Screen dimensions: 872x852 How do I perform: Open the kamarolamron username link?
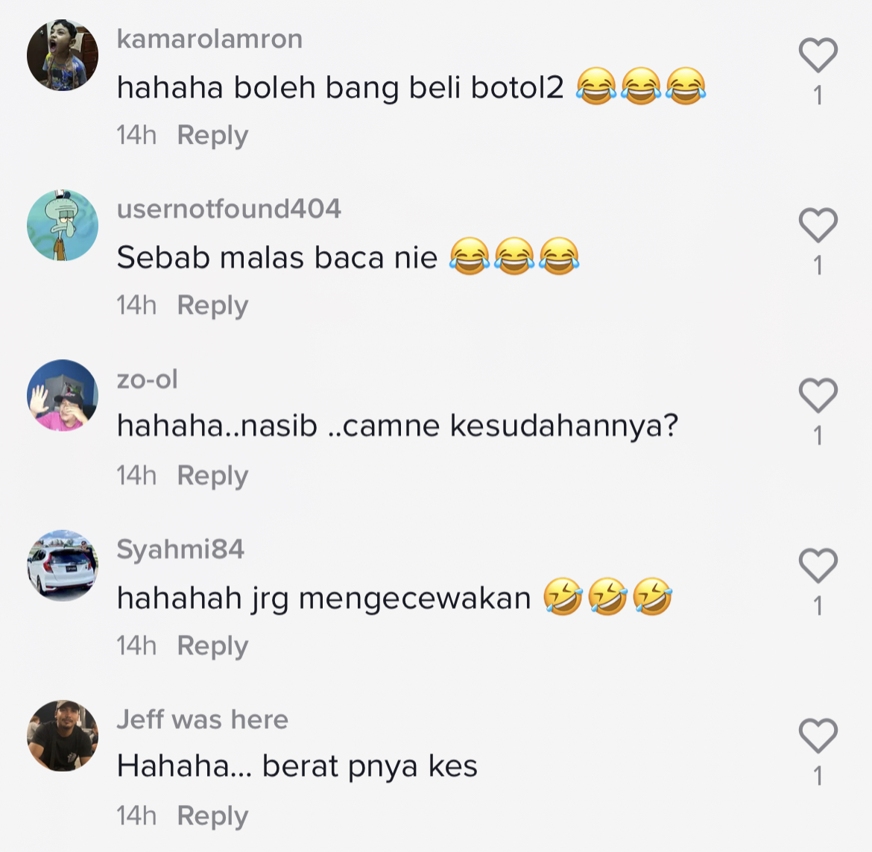point(209,39)
